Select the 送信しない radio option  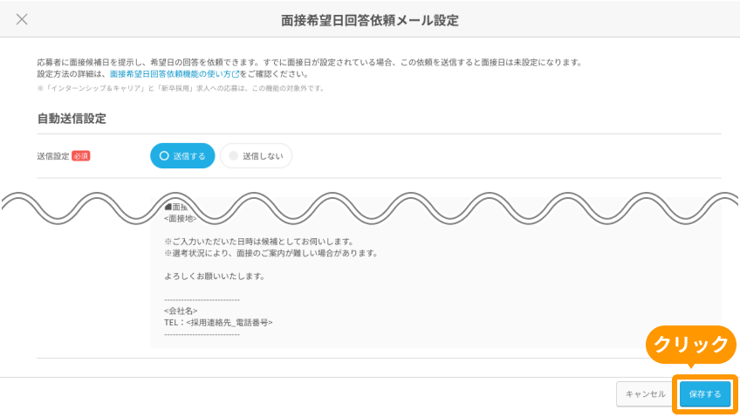pos(256,155)
